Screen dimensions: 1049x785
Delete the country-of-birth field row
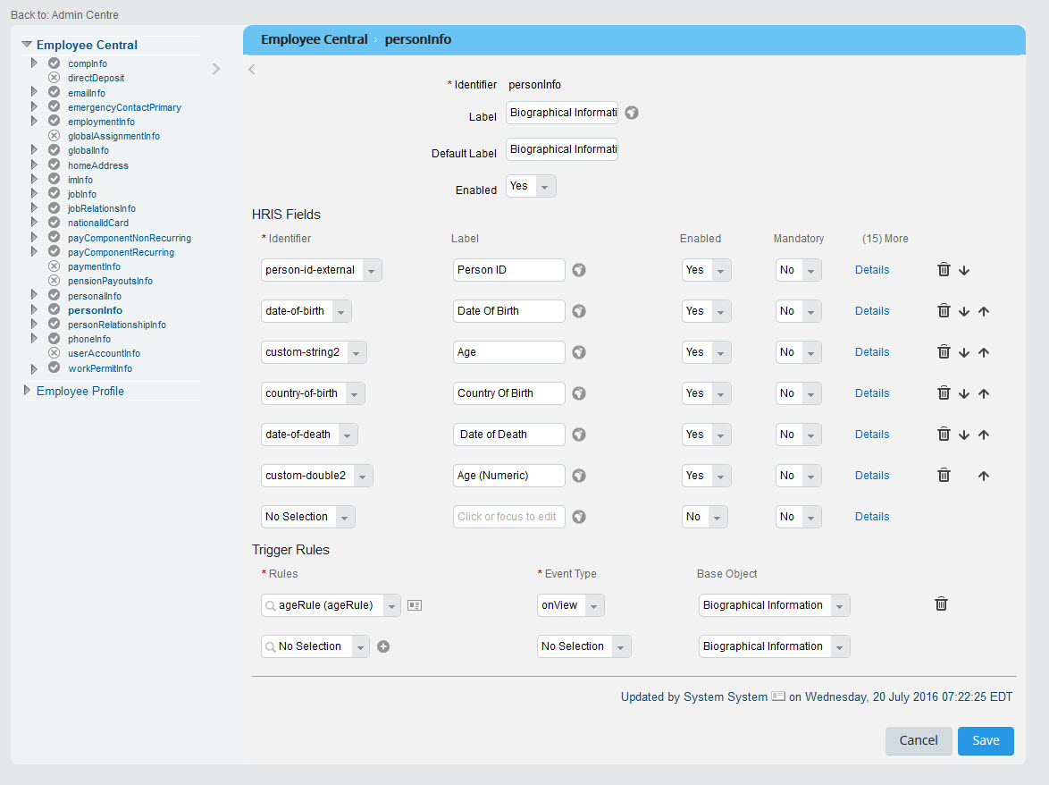[944, 392]
